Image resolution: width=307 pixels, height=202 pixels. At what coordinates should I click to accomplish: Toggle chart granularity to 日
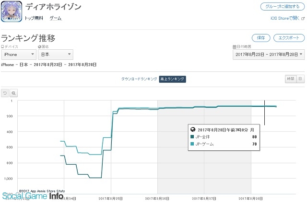(x=300, y=79)
